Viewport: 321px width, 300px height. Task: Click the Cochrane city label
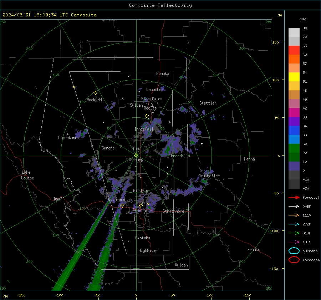pos(117,199)
